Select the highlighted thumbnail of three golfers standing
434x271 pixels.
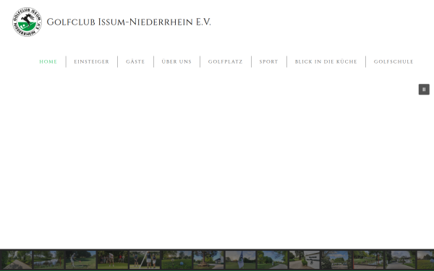pyautogui.click(x=145, y=259)
